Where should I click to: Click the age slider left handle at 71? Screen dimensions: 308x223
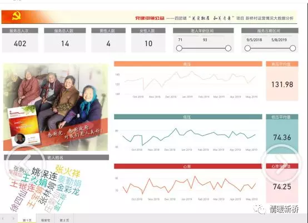[179, 48]
